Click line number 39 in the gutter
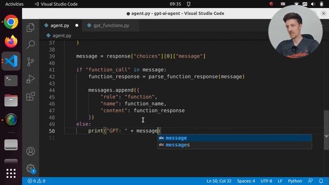The width and height of the screenshot is (329, 185). tap(52, 56)
